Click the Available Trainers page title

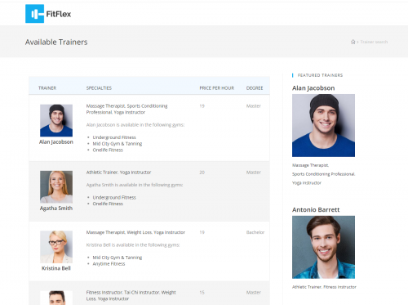[x=56, y=43]
